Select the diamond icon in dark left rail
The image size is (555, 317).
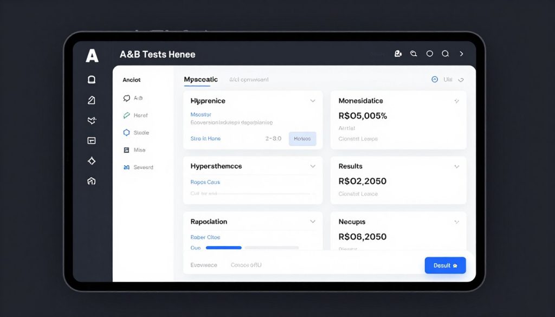[92, 161]
